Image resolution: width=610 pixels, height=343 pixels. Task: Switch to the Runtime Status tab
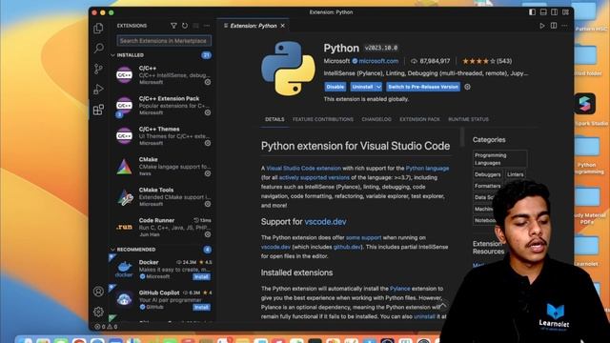click(468, 119)
